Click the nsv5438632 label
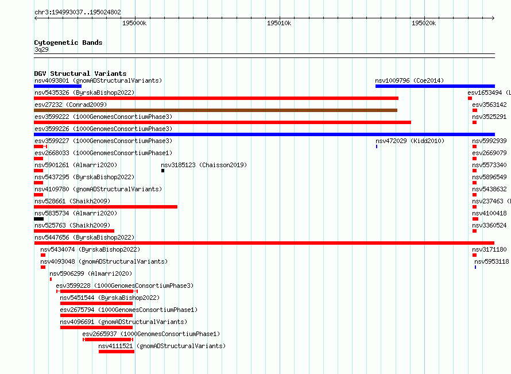This screenshot has width=511, height=374. click(489, 189)
